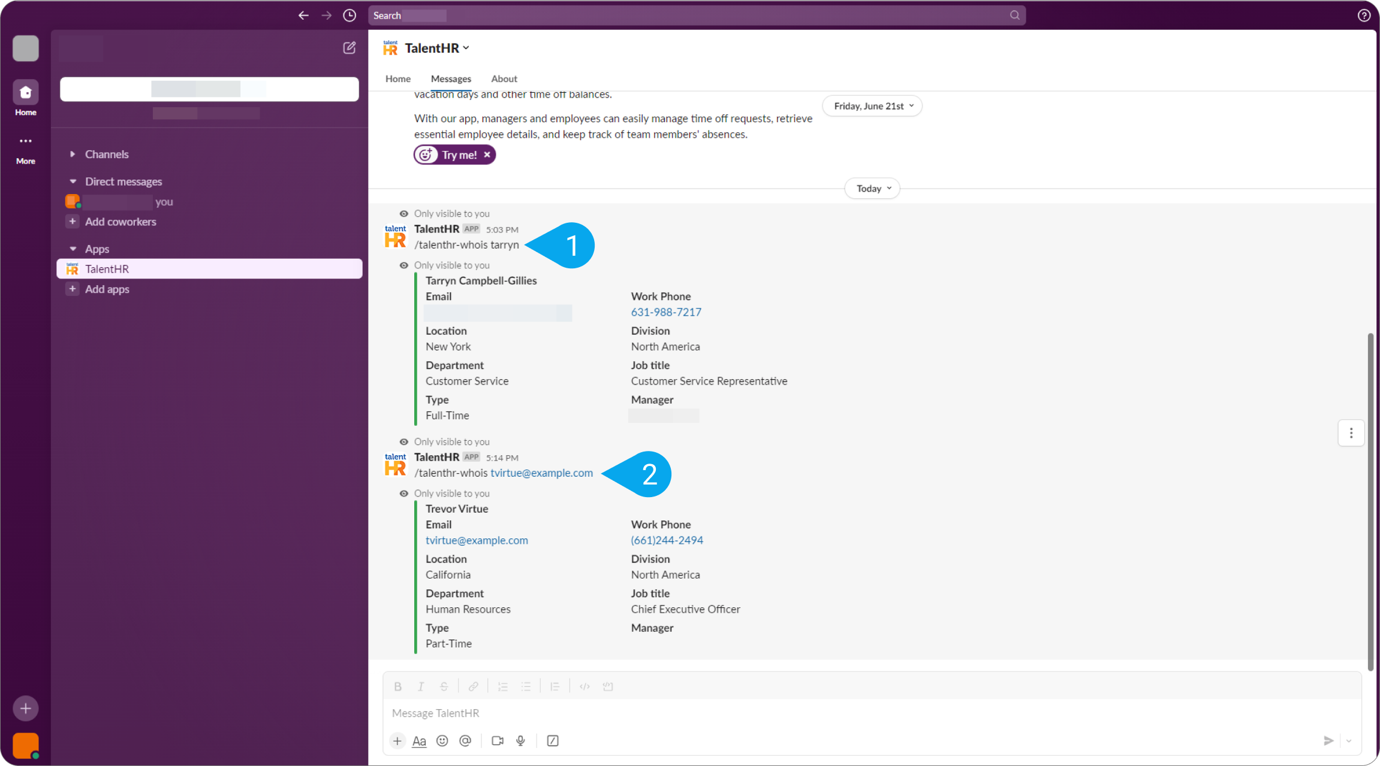Go back with the left arrow
Image resolution: width=1380 pixels, height=766 pixels.
pos(303,16)
